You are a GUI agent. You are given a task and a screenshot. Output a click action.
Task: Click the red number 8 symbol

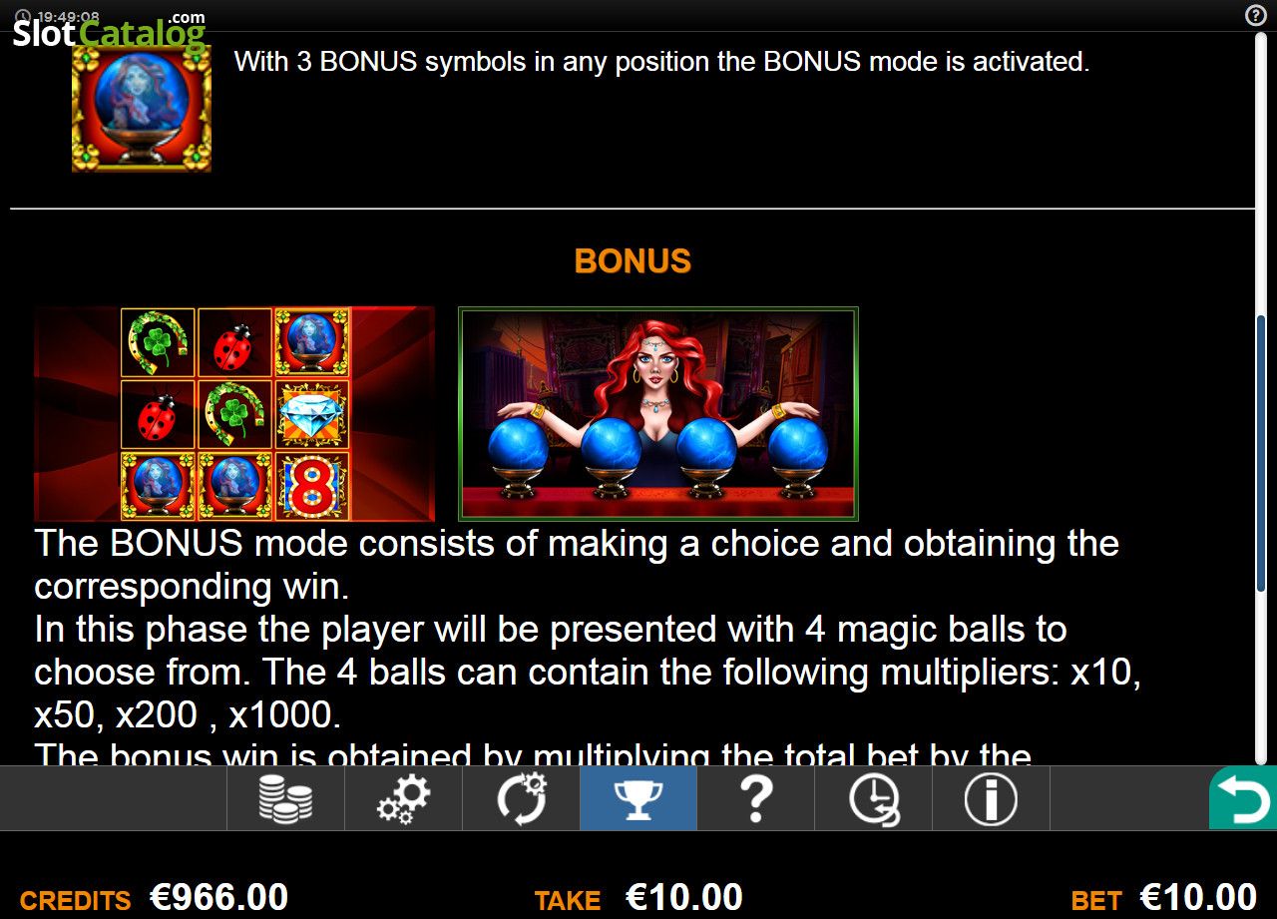click(x=311, y=486)
